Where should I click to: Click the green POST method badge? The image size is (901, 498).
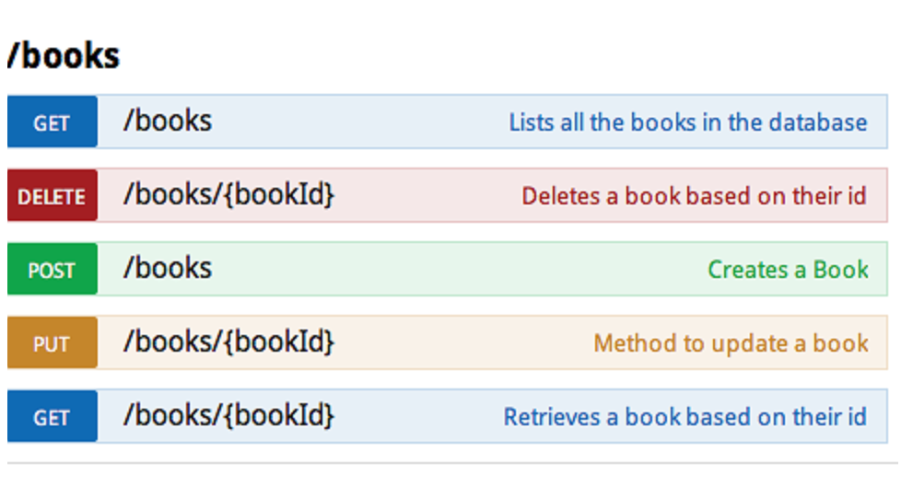(52, 269)
